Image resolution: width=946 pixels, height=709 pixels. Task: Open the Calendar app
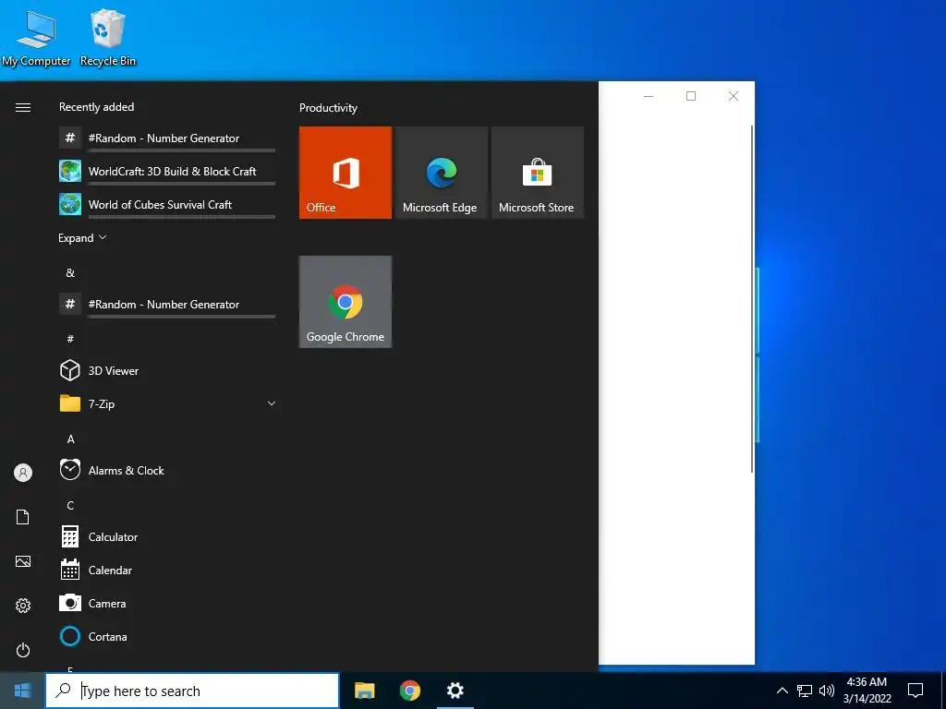[x=168, y=570]
